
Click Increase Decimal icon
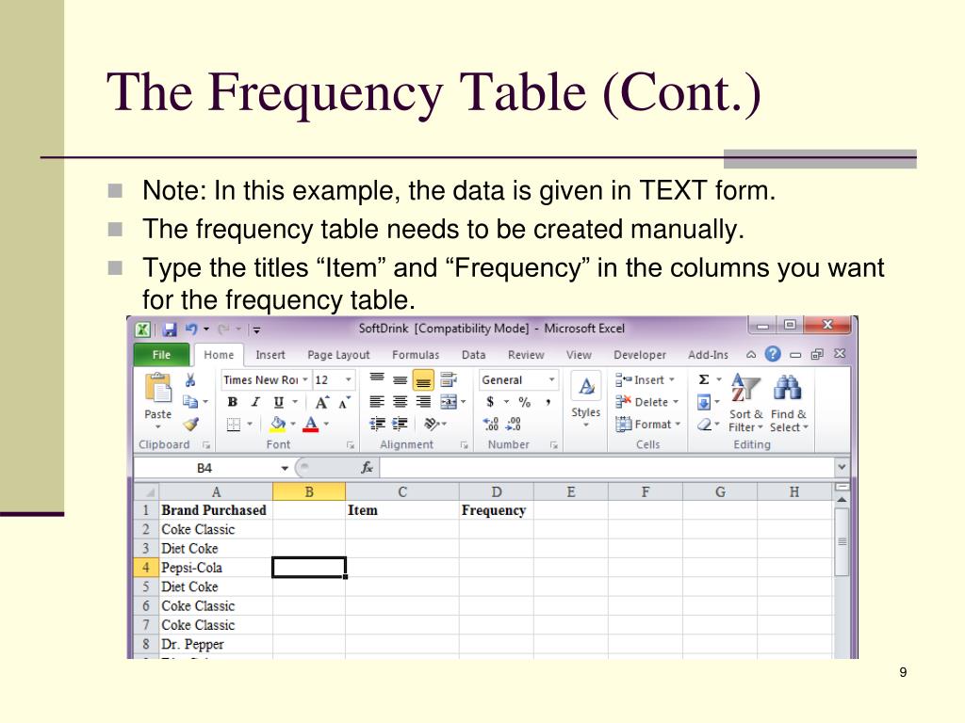(491, 424)
